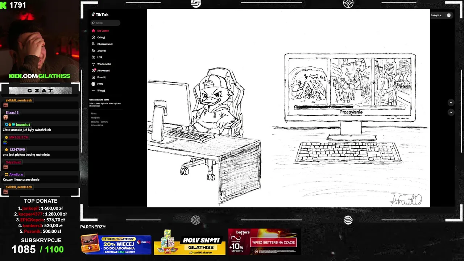Click chat user koutoku1
This screenshot has width=464, height=261.
(23, 125)
